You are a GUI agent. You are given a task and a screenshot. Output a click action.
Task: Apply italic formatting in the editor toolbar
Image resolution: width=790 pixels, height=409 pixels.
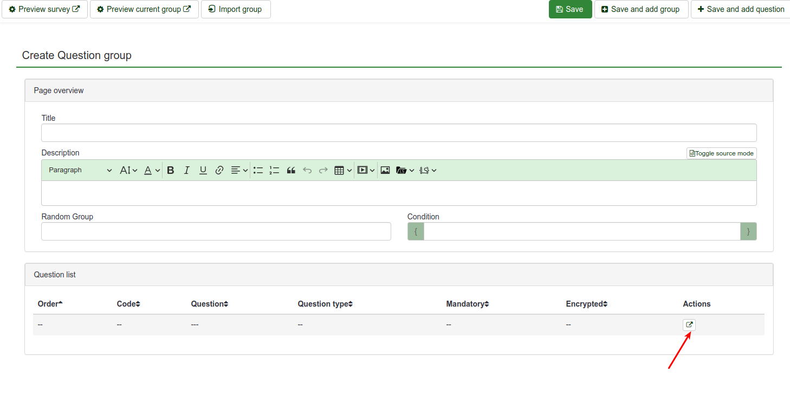tap(187, 170)
